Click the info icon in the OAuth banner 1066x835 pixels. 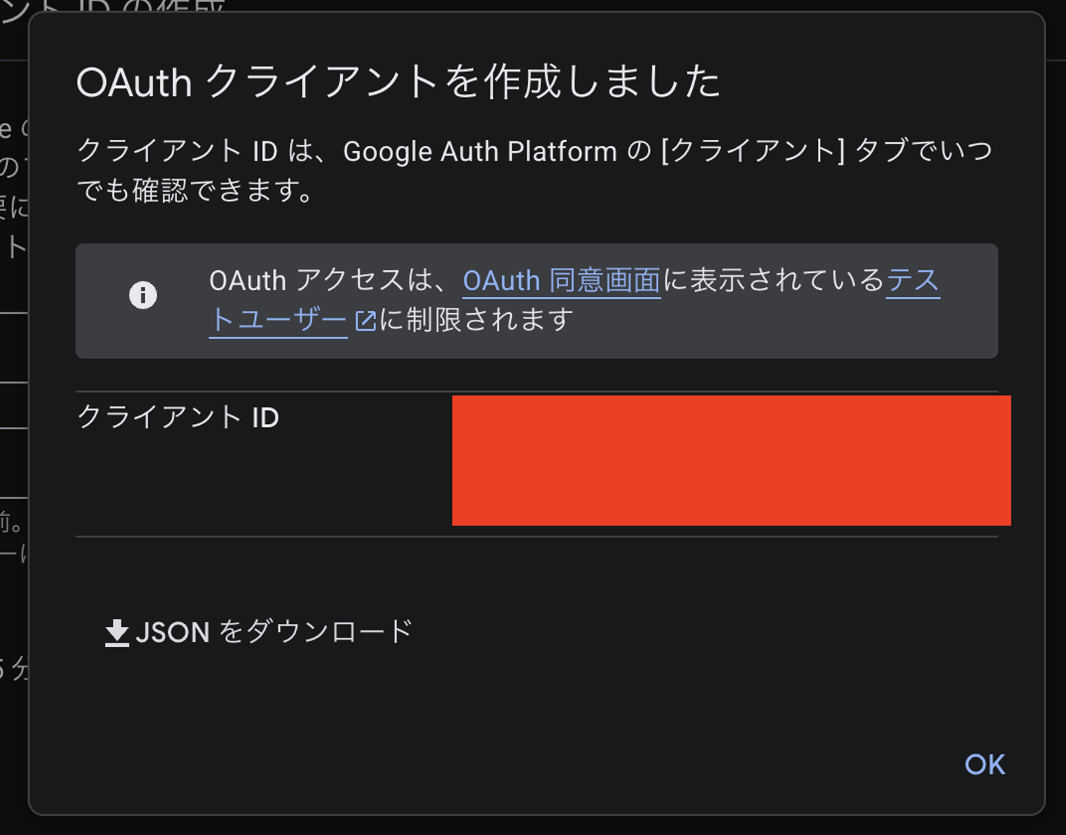(x=143, y=295)
